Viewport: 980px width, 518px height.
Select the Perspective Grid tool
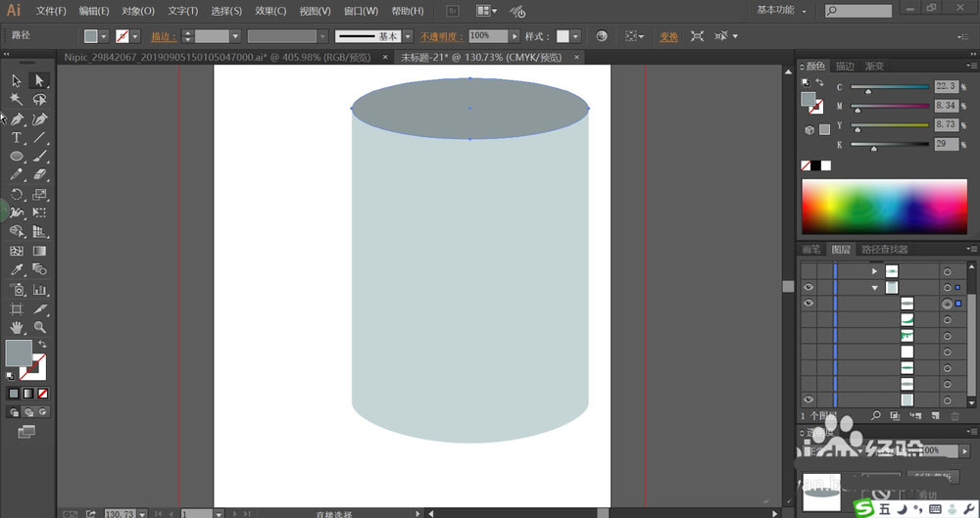click(39, 232)
